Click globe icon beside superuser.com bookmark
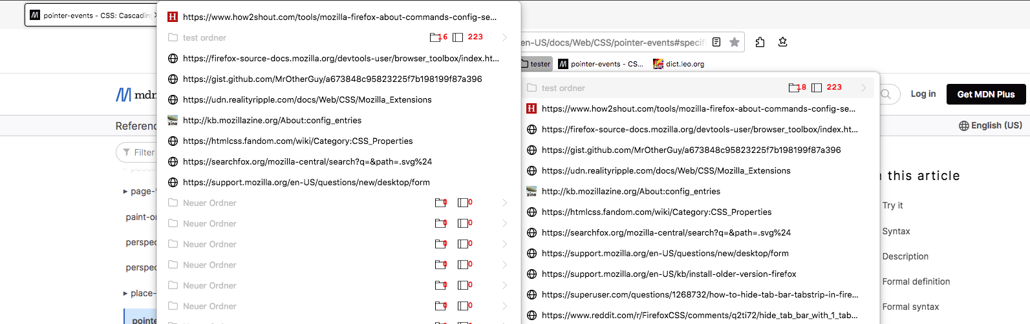This screenshot has height=324, width=1030. point(531,294)
